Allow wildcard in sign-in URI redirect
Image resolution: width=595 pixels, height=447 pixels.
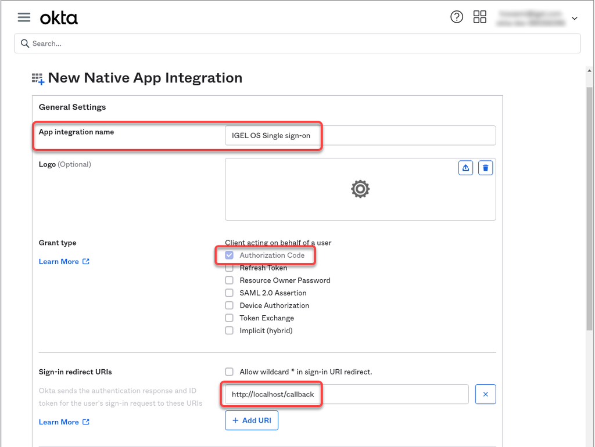[x=230, y=372]
